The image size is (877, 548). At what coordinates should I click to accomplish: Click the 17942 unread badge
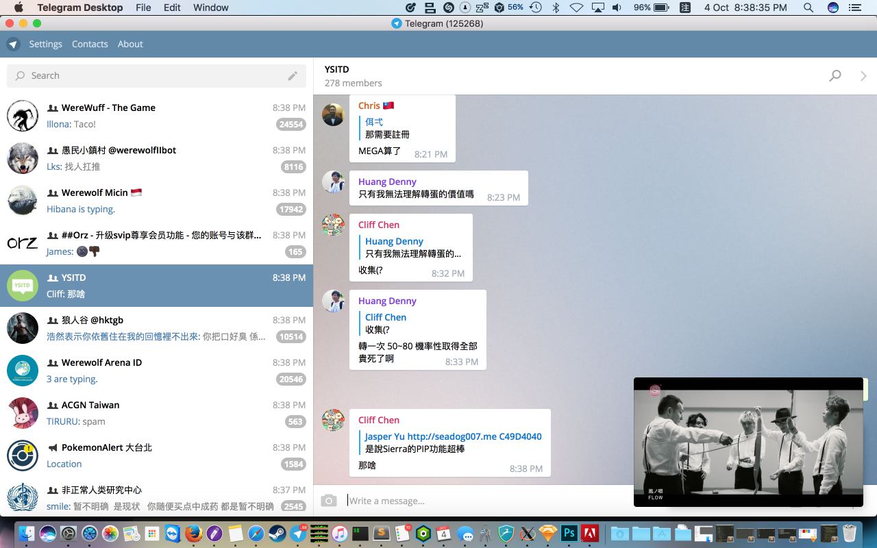click(x=291, y=209)
